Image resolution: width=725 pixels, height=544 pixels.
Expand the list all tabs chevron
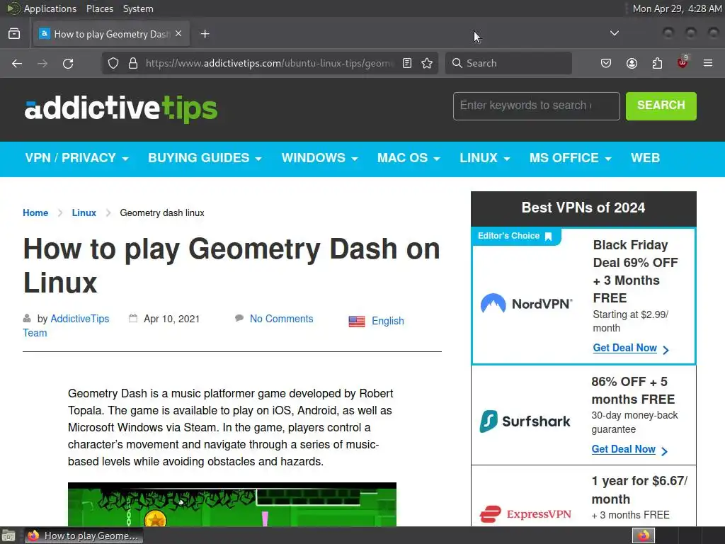(614, 33)
